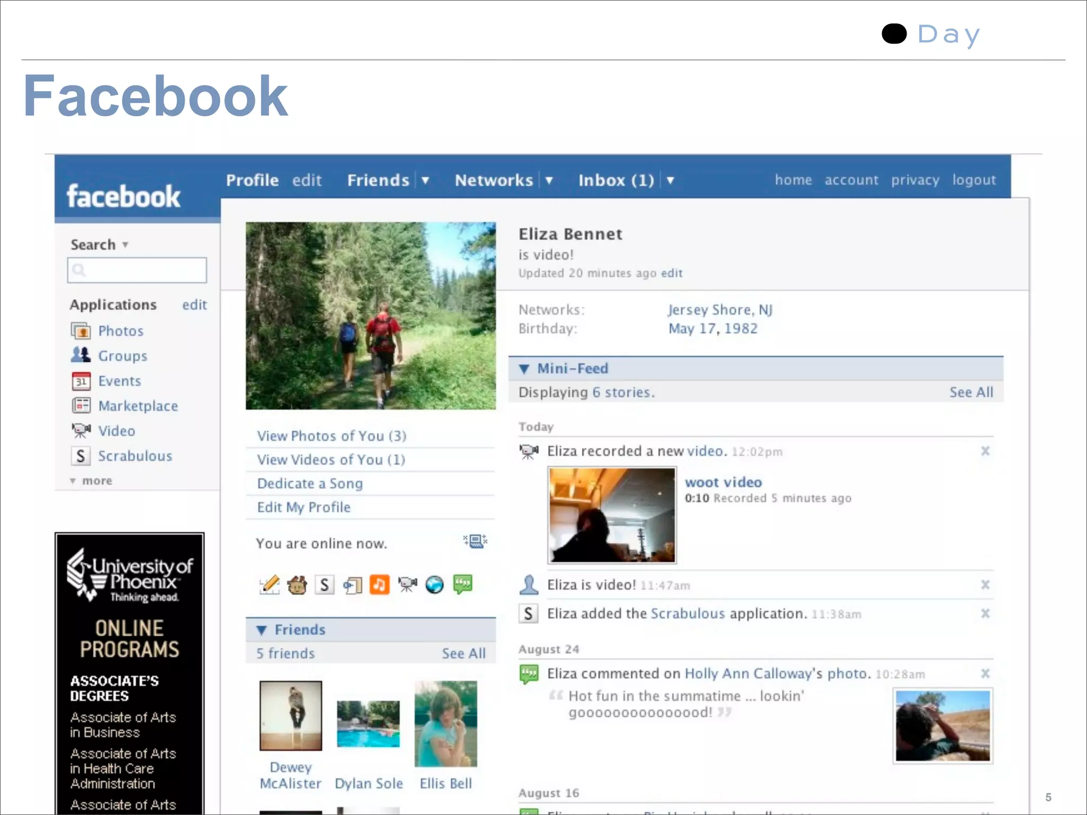The image size is (1087, 815).
Task: Open account settings link
Action: point(851,180)
